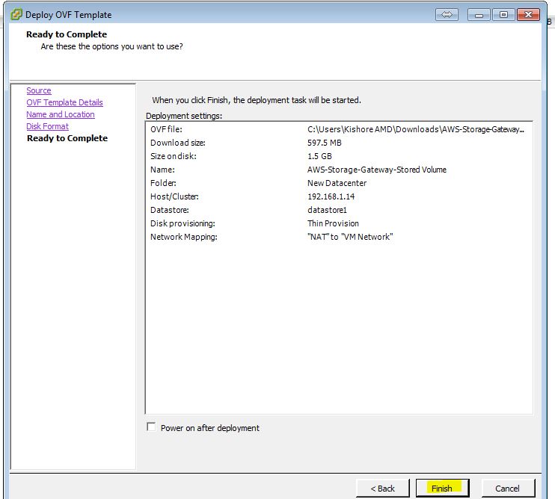The image size is (555, 499).
Task: Select the OVF file path value
Action: click(415, 129)
